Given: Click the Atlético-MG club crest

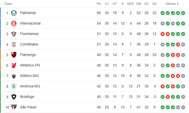Looking at the screenshot, I should (14, 76).
